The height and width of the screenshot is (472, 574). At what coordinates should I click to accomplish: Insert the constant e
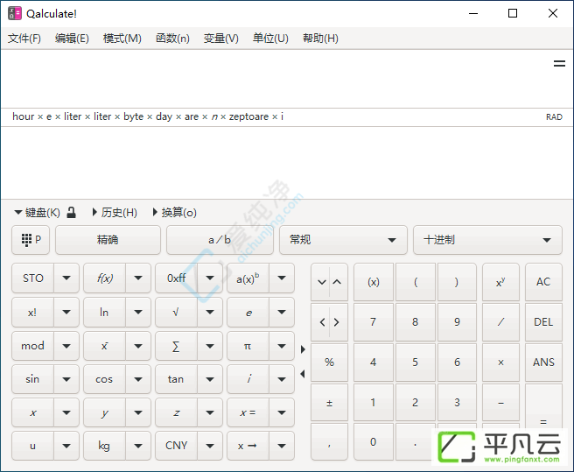248,313
